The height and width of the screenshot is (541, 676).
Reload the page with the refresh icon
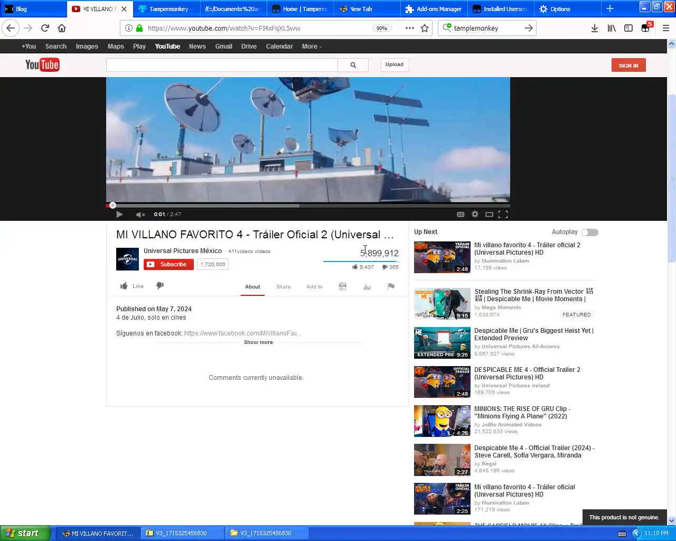click(x=45, y=28)
